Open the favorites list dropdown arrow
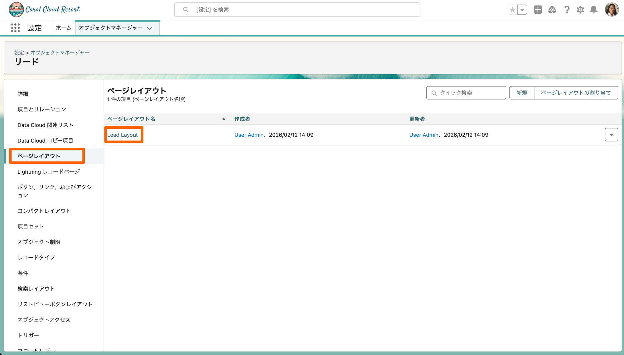 [522, 10]
